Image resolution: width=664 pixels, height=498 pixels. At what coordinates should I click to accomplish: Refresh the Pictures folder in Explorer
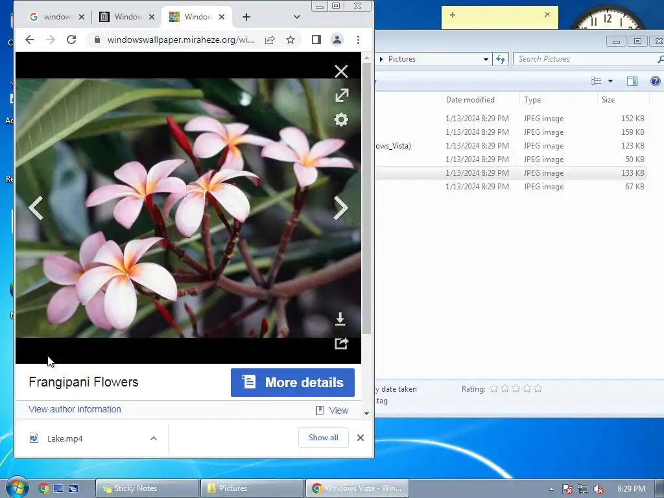click(x=500, y=59)
